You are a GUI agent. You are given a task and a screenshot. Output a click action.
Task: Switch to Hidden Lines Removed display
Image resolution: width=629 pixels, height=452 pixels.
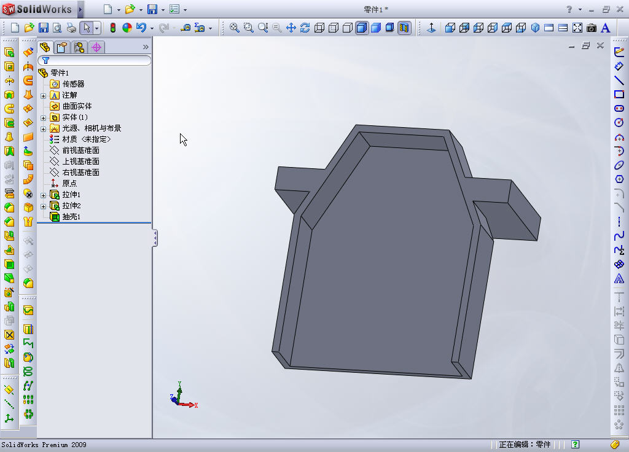click(348, 28)
